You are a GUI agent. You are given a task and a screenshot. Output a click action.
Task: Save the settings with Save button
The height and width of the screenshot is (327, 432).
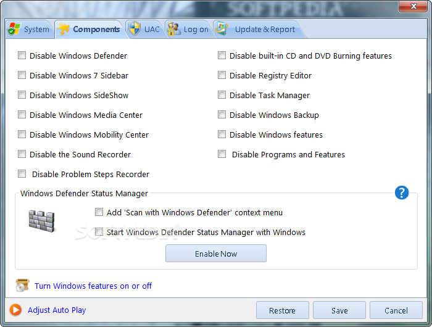point(339,310)
